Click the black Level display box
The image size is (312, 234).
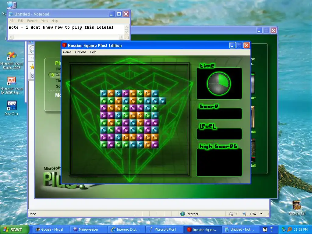219,134
